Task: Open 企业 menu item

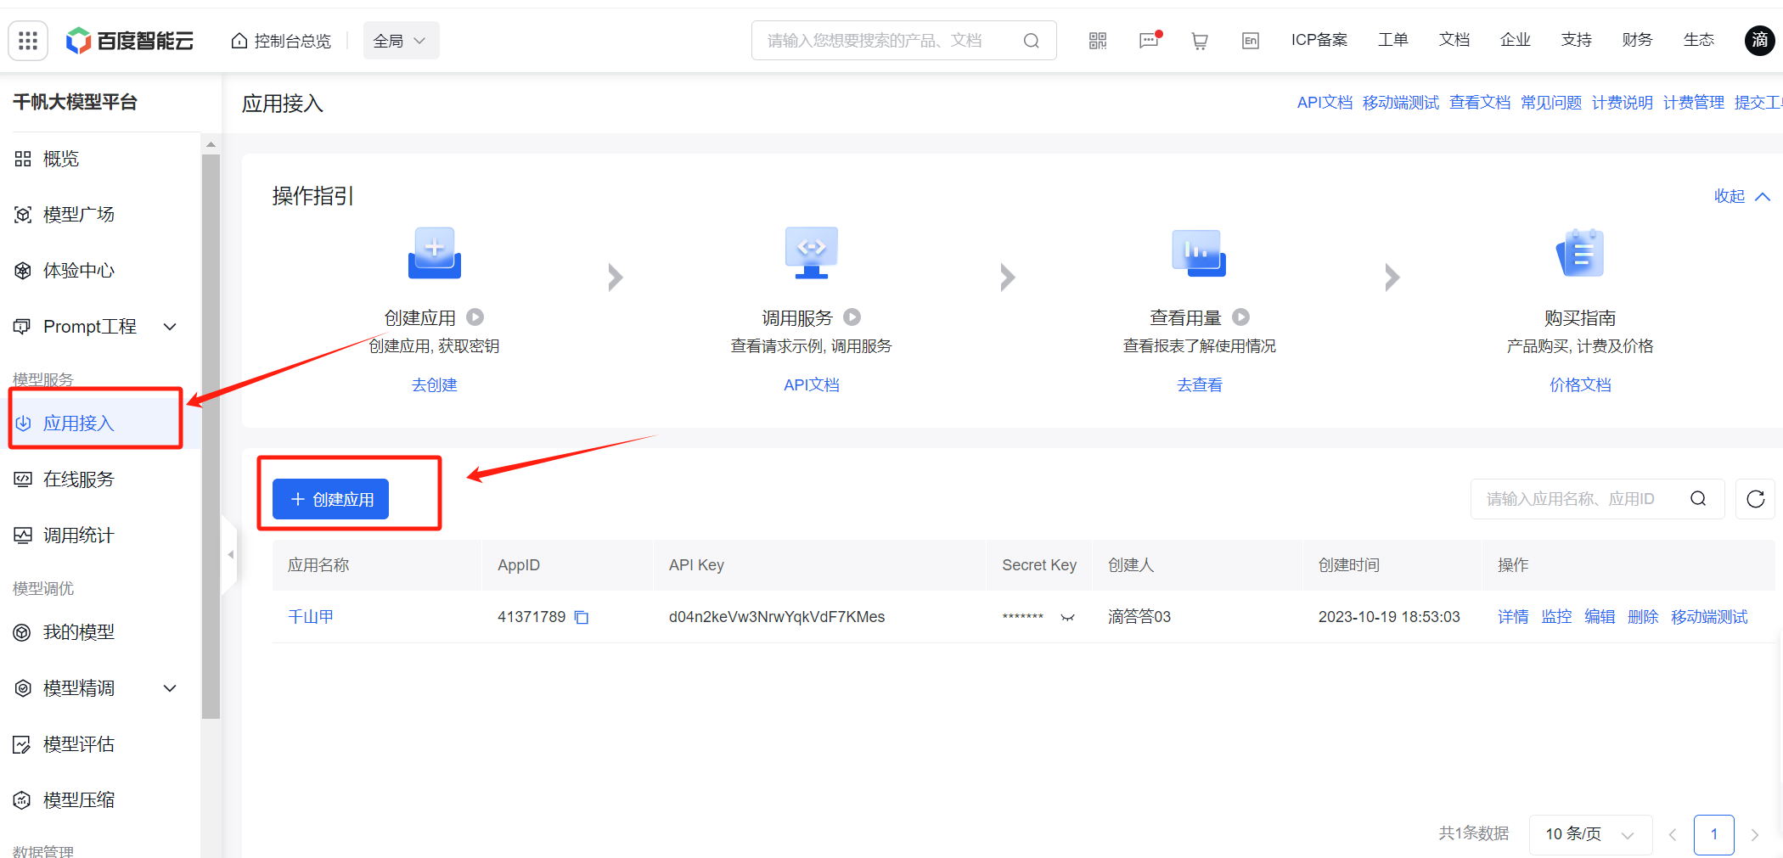Action: coord(1516,40)
